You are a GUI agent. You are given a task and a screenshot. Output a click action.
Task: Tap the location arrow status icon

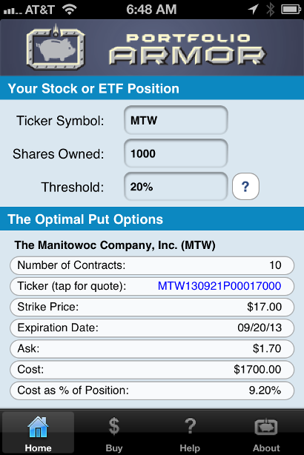[253, 9]
